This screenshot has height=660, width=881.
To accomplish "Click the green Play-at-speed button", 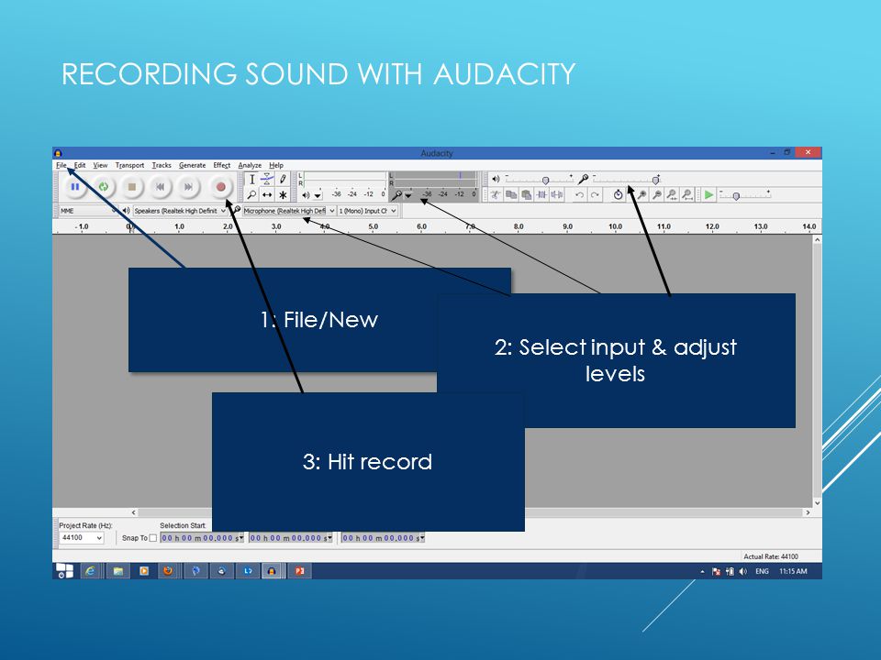I will [x=709, y=194].
